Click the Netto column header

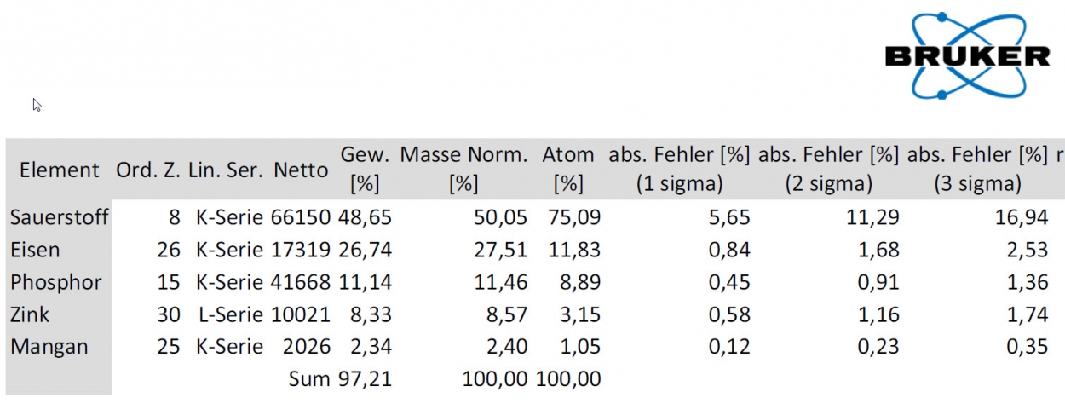(301, 170)
